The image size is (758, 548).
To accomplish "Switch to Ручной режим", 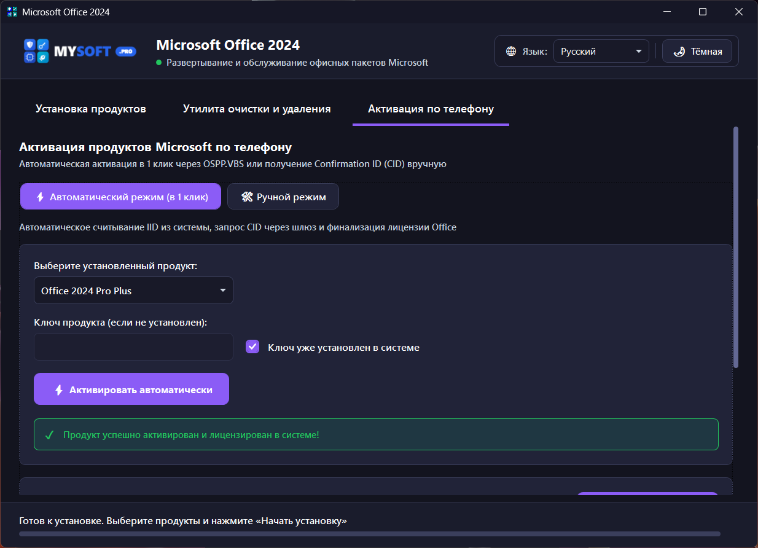I will point(283,197).
